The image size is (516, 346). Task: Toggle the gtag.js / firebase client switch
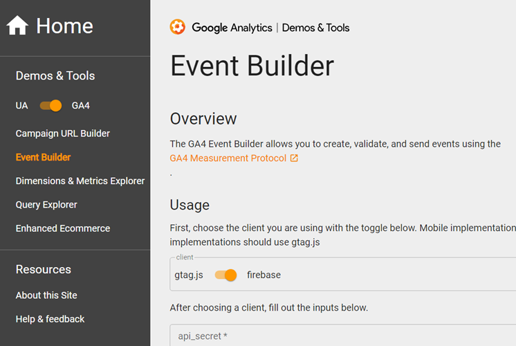click(225, 275)
